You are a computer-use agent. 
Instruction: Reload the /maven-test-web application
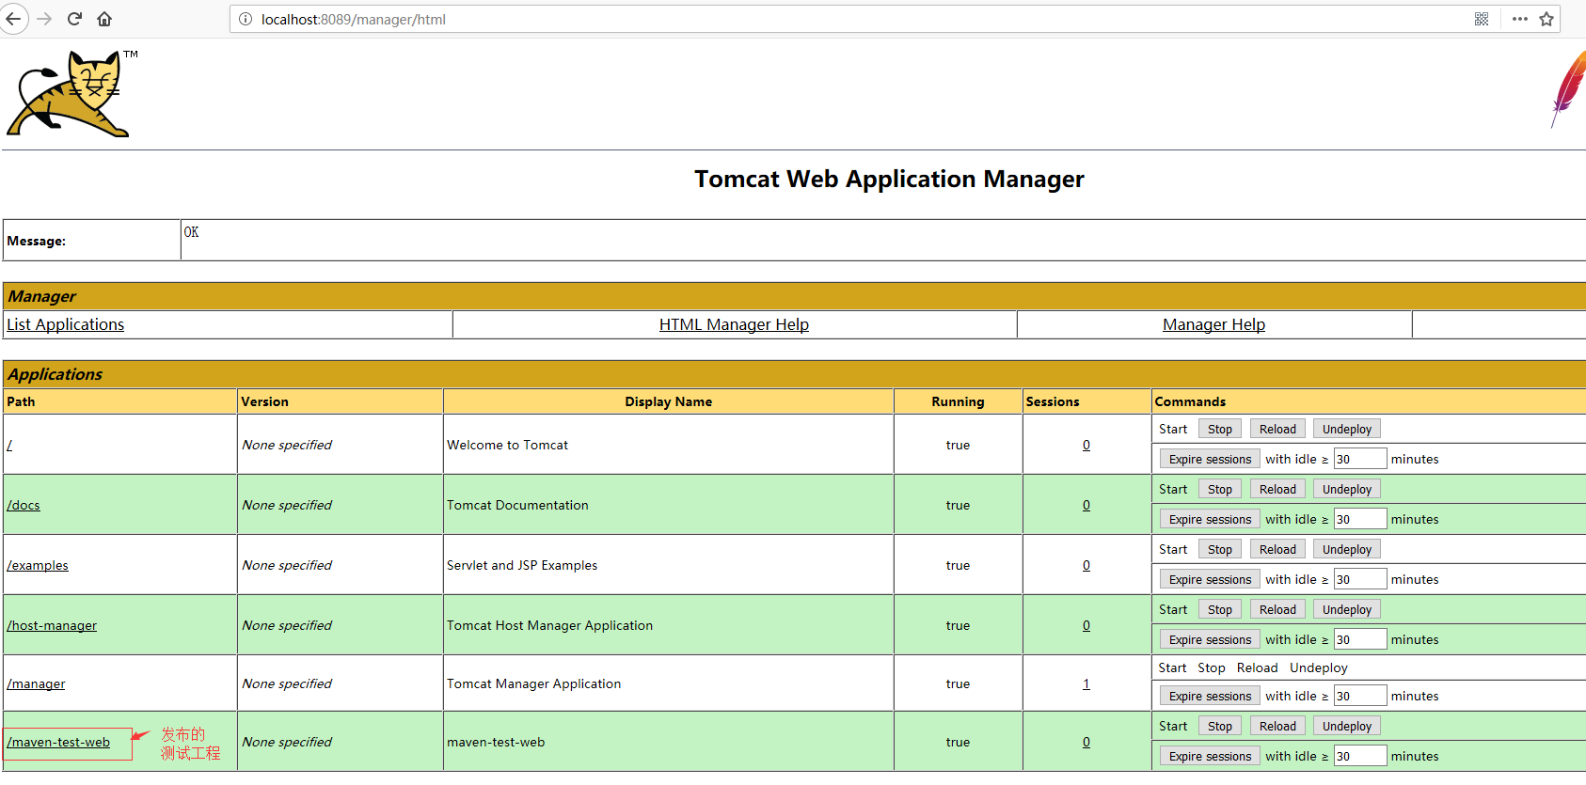click(1277, 726)
